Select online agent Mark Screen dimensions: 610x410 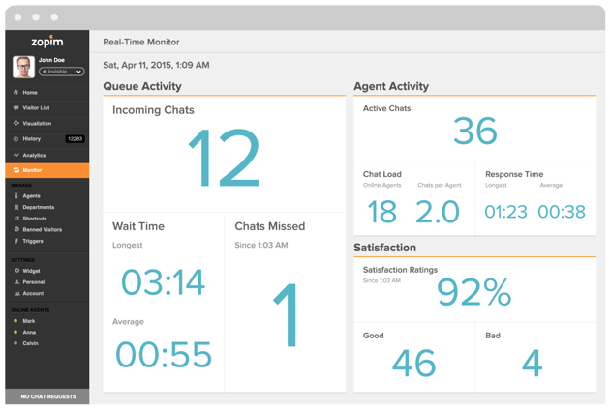point(28,320)
